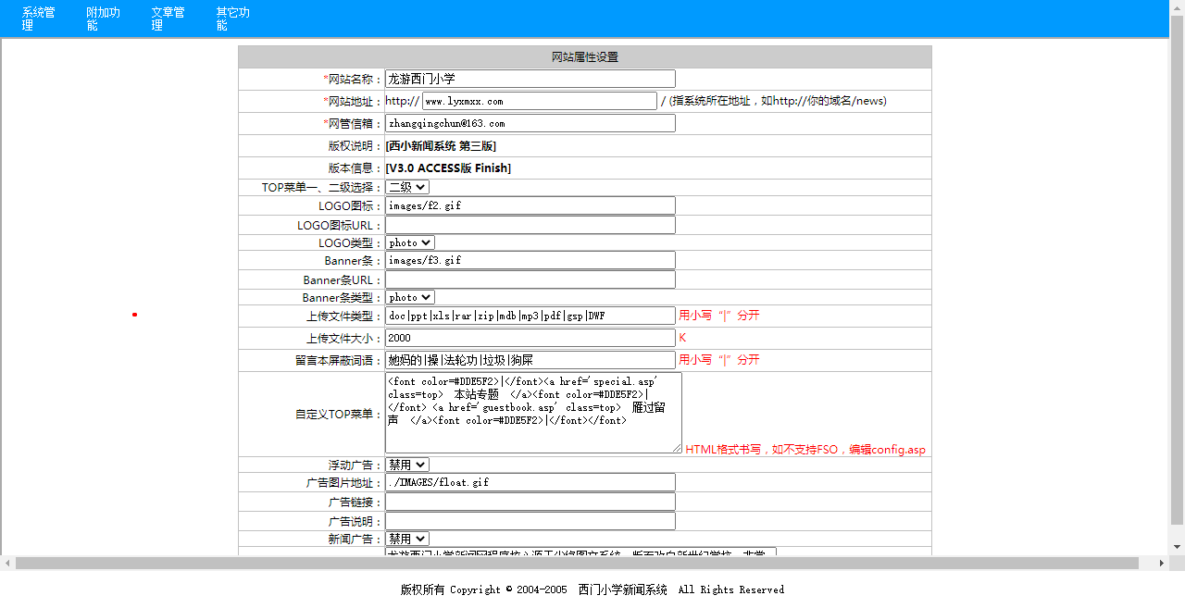The width and height of the screenshot is (1185, 608).
Task: Click the horizontal scrollbar thumb
Action: click(577, 563)
